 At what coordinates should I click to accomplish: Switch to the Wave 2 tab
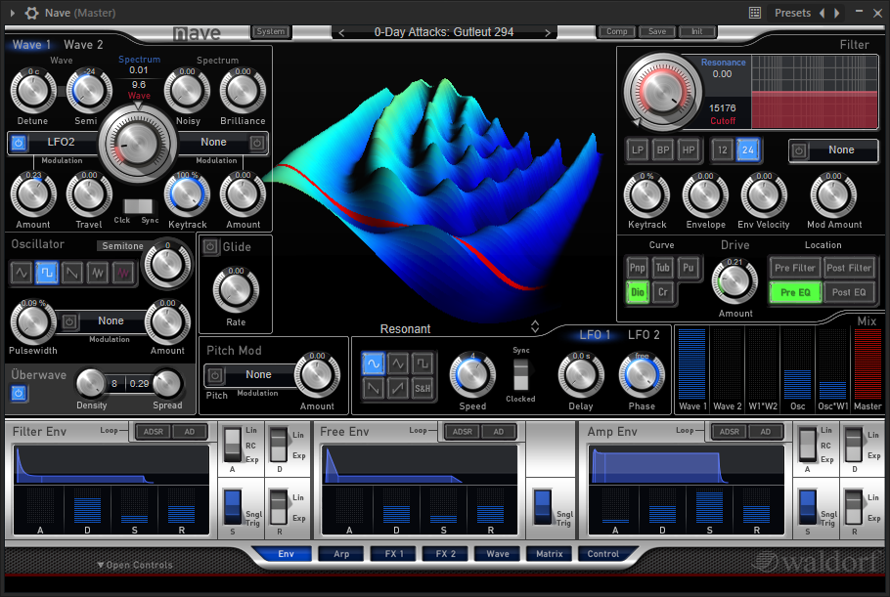83,45
